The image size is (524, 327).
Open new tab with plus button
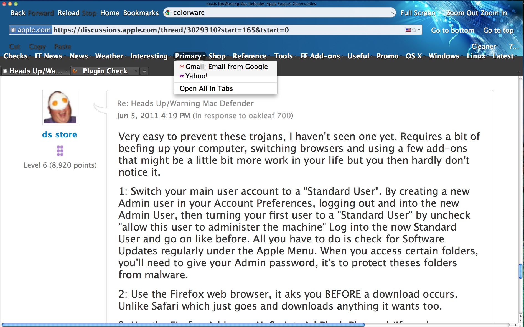click(x=144, y=71)
